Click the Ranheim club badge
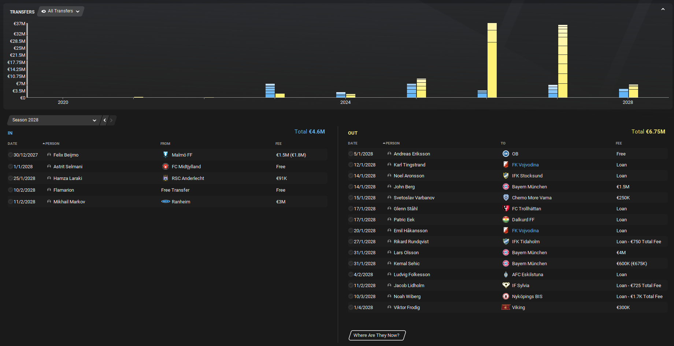Image resolution: width=674 pixels, height=346 pixels. pos(166,202)
